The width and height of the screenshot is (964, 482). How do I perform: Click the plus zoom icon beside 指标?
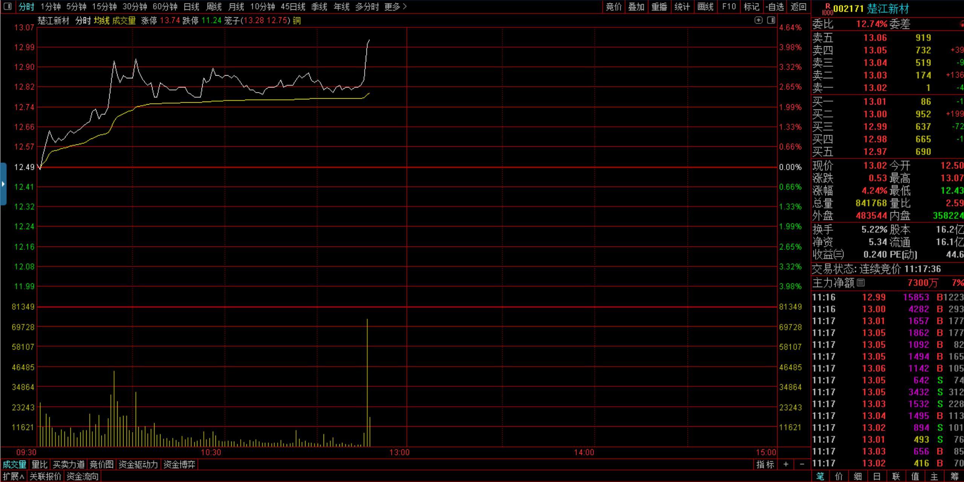point(786,464)
